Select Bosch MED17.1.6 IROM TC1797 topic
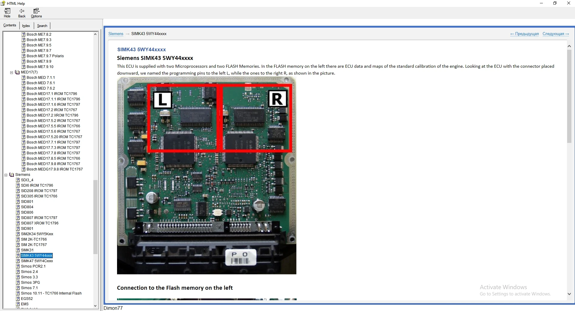 pyautogui.click(x=53, y=105)
